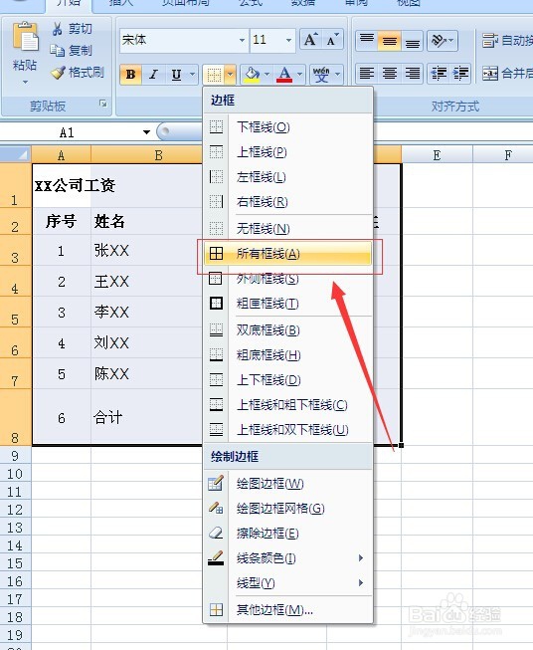Choose 左框线(L) left border
This screenshot has height=650, width=533.
(288, 177)
